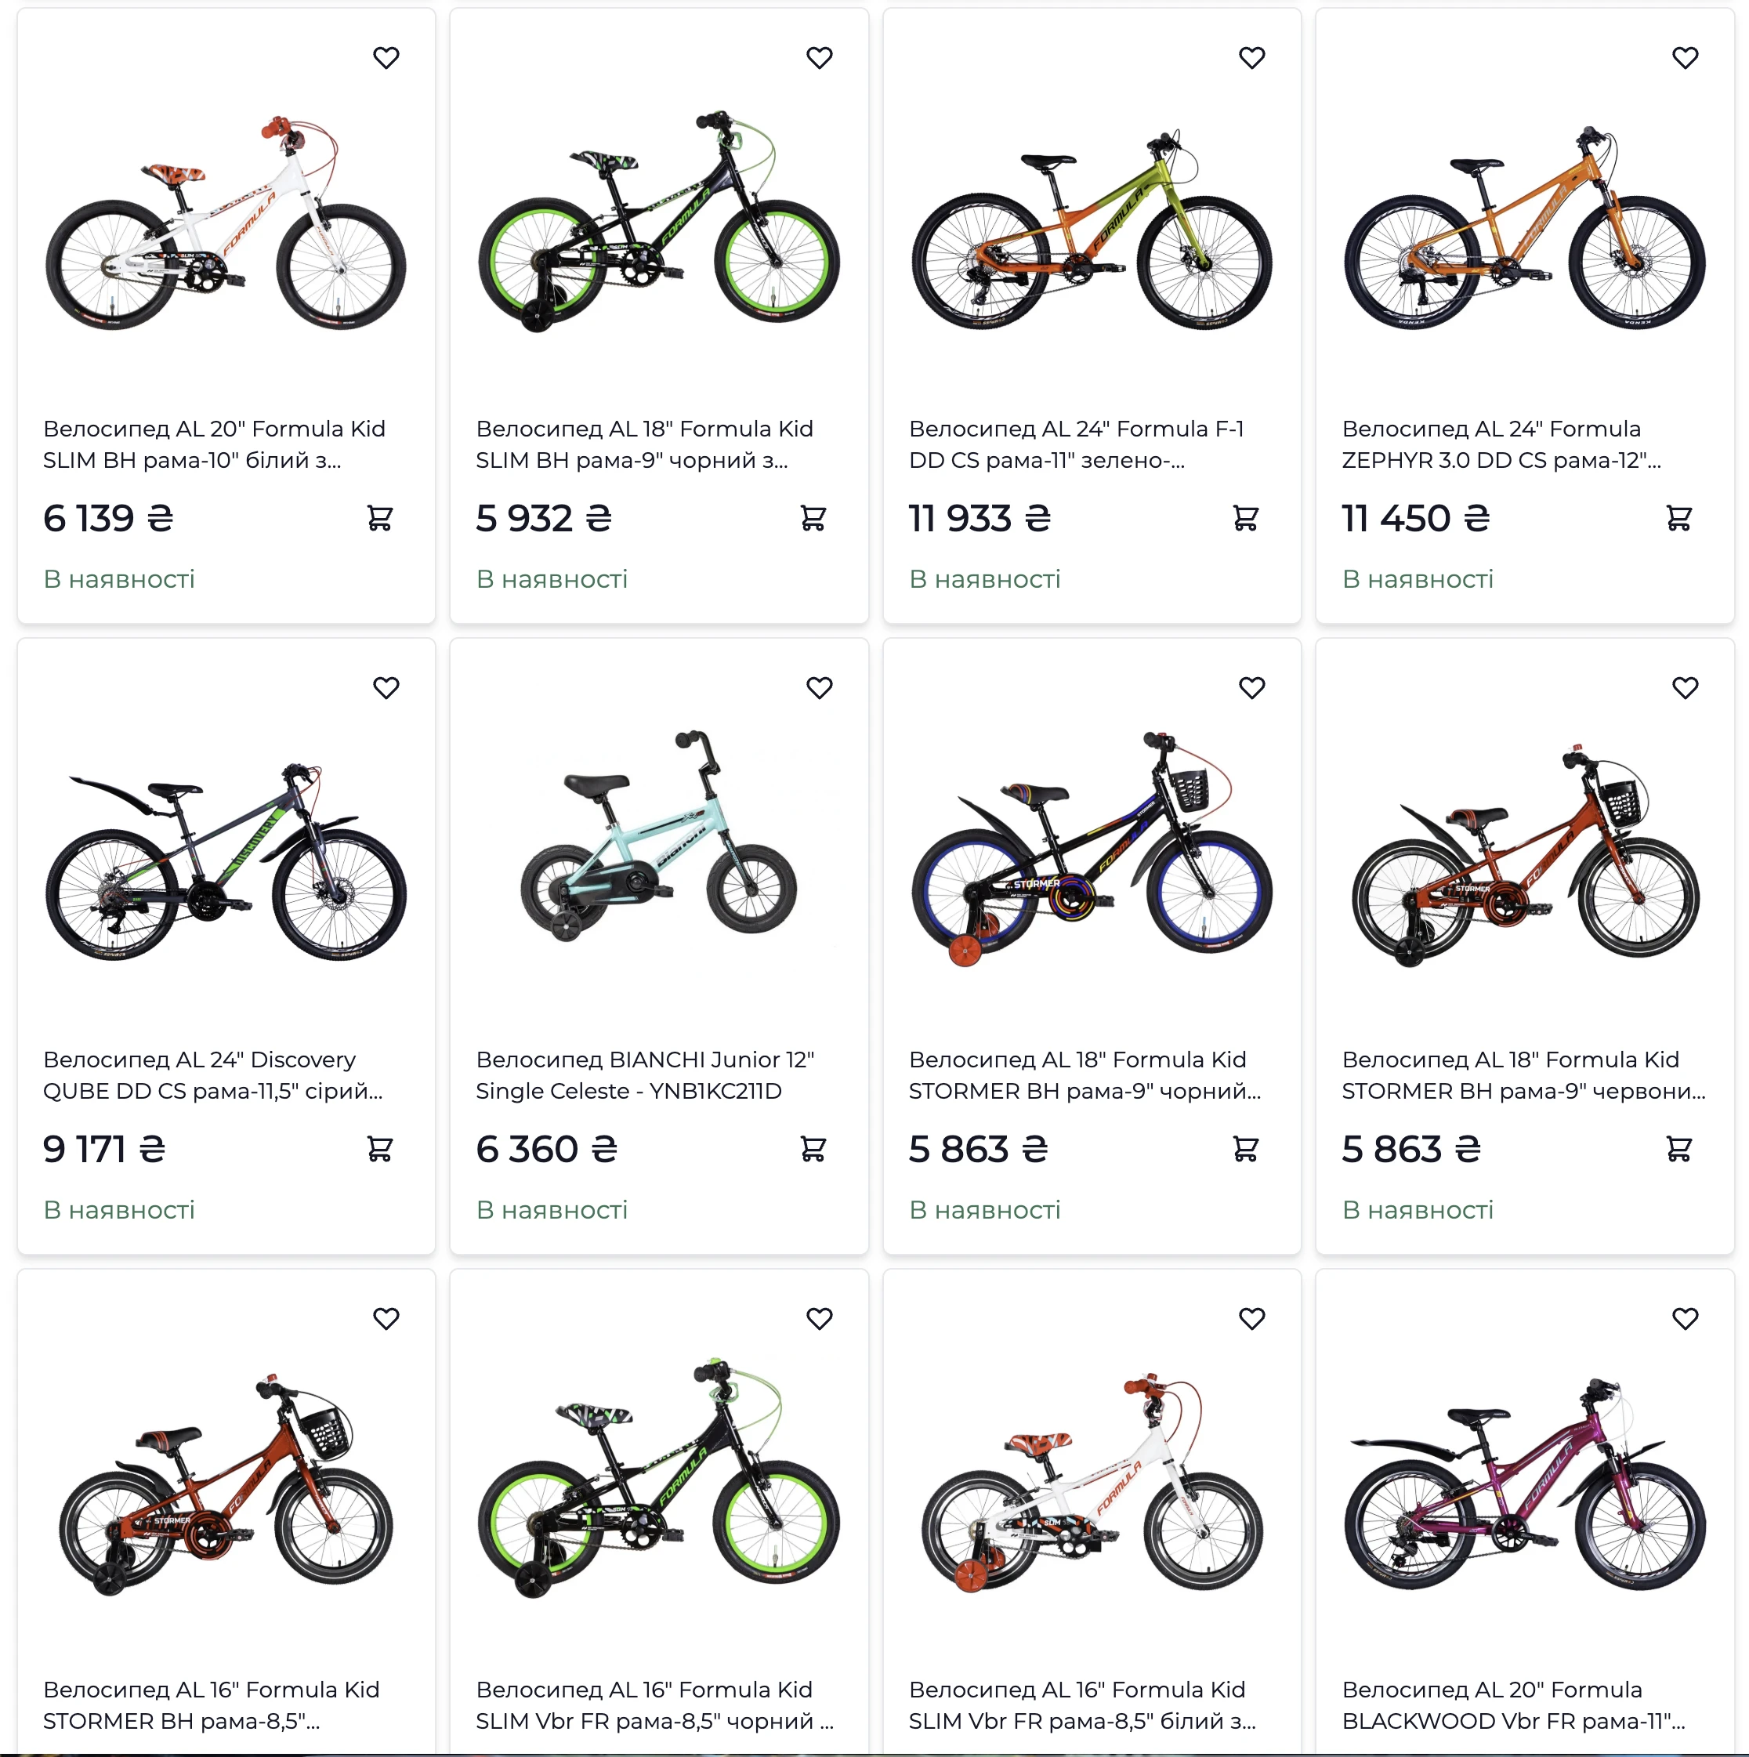Favorite the BIANCHI Junior 12" bike
1749x1757 pixels.
819,687
